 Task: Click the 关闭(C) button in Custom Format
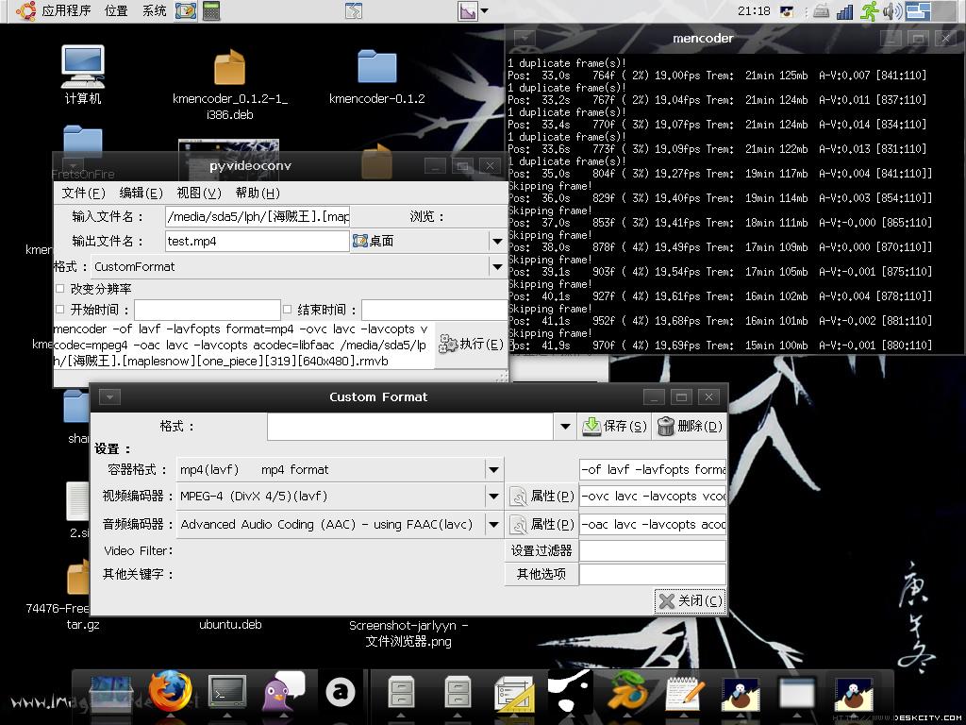[690, 601]
